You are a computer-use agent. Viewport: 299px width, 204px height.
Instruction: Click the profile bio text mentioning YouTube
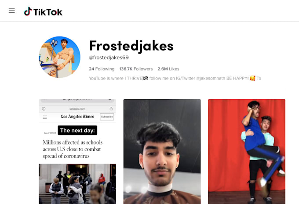pos(175,78)
